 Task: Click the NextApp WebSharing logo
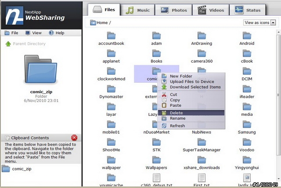[35, 15]
